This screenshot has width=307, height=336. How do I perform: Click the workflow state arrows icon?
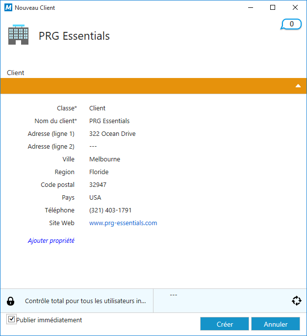pyautogui.click(x=296, y=301)
